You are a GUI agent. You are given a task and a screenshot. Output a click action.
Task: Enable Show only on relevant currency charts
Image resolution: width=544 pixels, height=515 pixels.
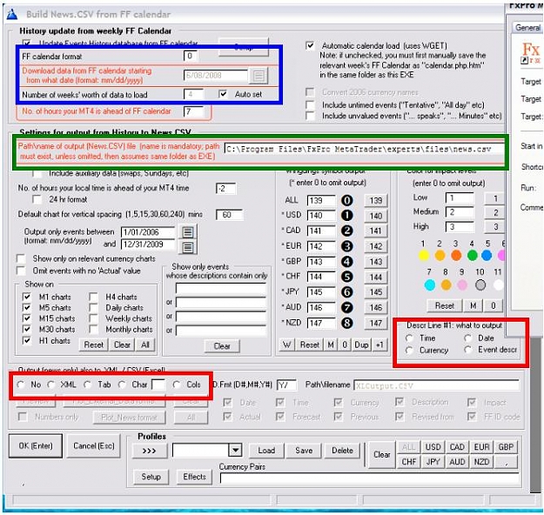(21, 258)
